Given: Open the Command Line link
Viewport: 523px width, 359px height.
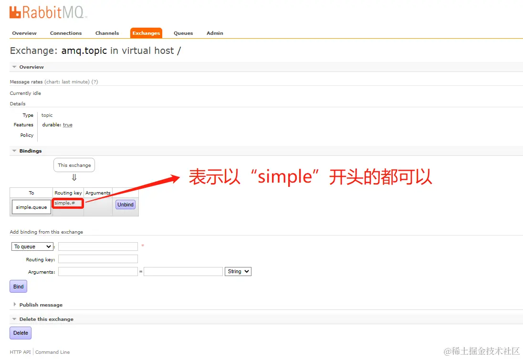Looking at the screenshot, I should pos(52,352).
